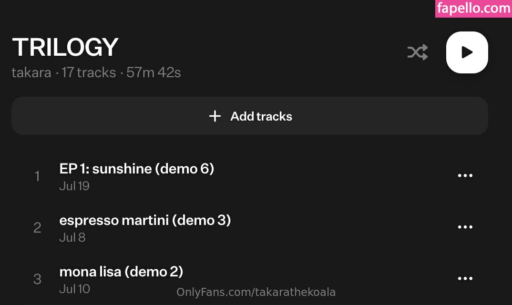Play the espresso martini (demo 3) track
Viewport: 512px width, 305px height.
[x=145, y=220]
